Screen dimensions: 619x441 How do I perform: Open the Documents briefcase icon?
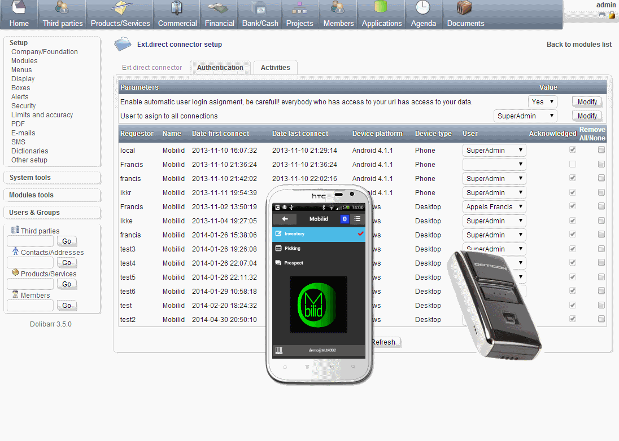tap(465, 8)
